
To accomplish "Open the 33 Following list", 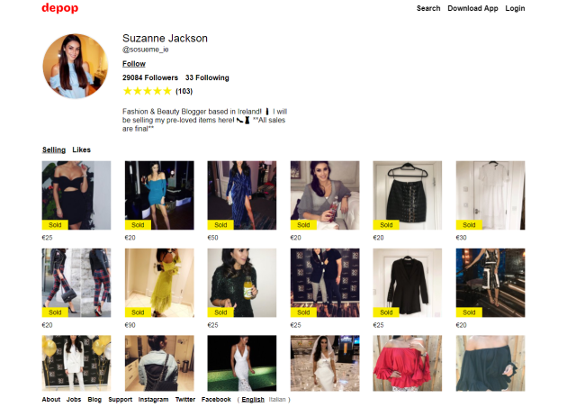I will click(207, 77).
